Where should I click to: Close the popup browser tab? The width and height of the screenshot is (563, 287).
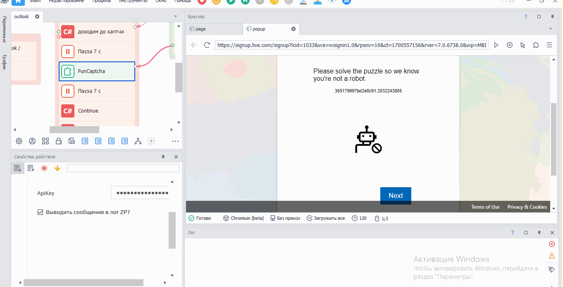coord(293,29)
